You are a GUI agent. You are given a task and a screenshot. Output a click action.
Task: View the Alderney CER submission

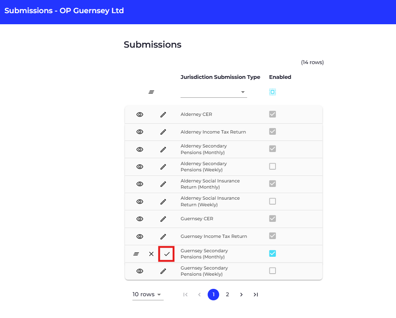pyautogui.click(x=140, y=115)
